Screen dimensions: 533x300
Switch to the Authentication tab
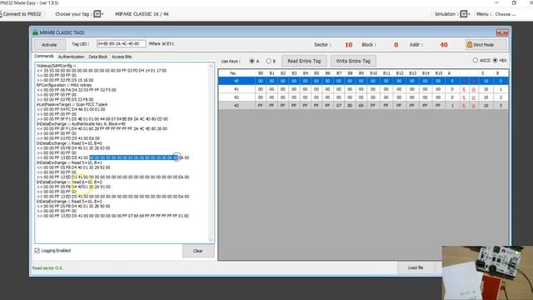(x=71, y=57)
